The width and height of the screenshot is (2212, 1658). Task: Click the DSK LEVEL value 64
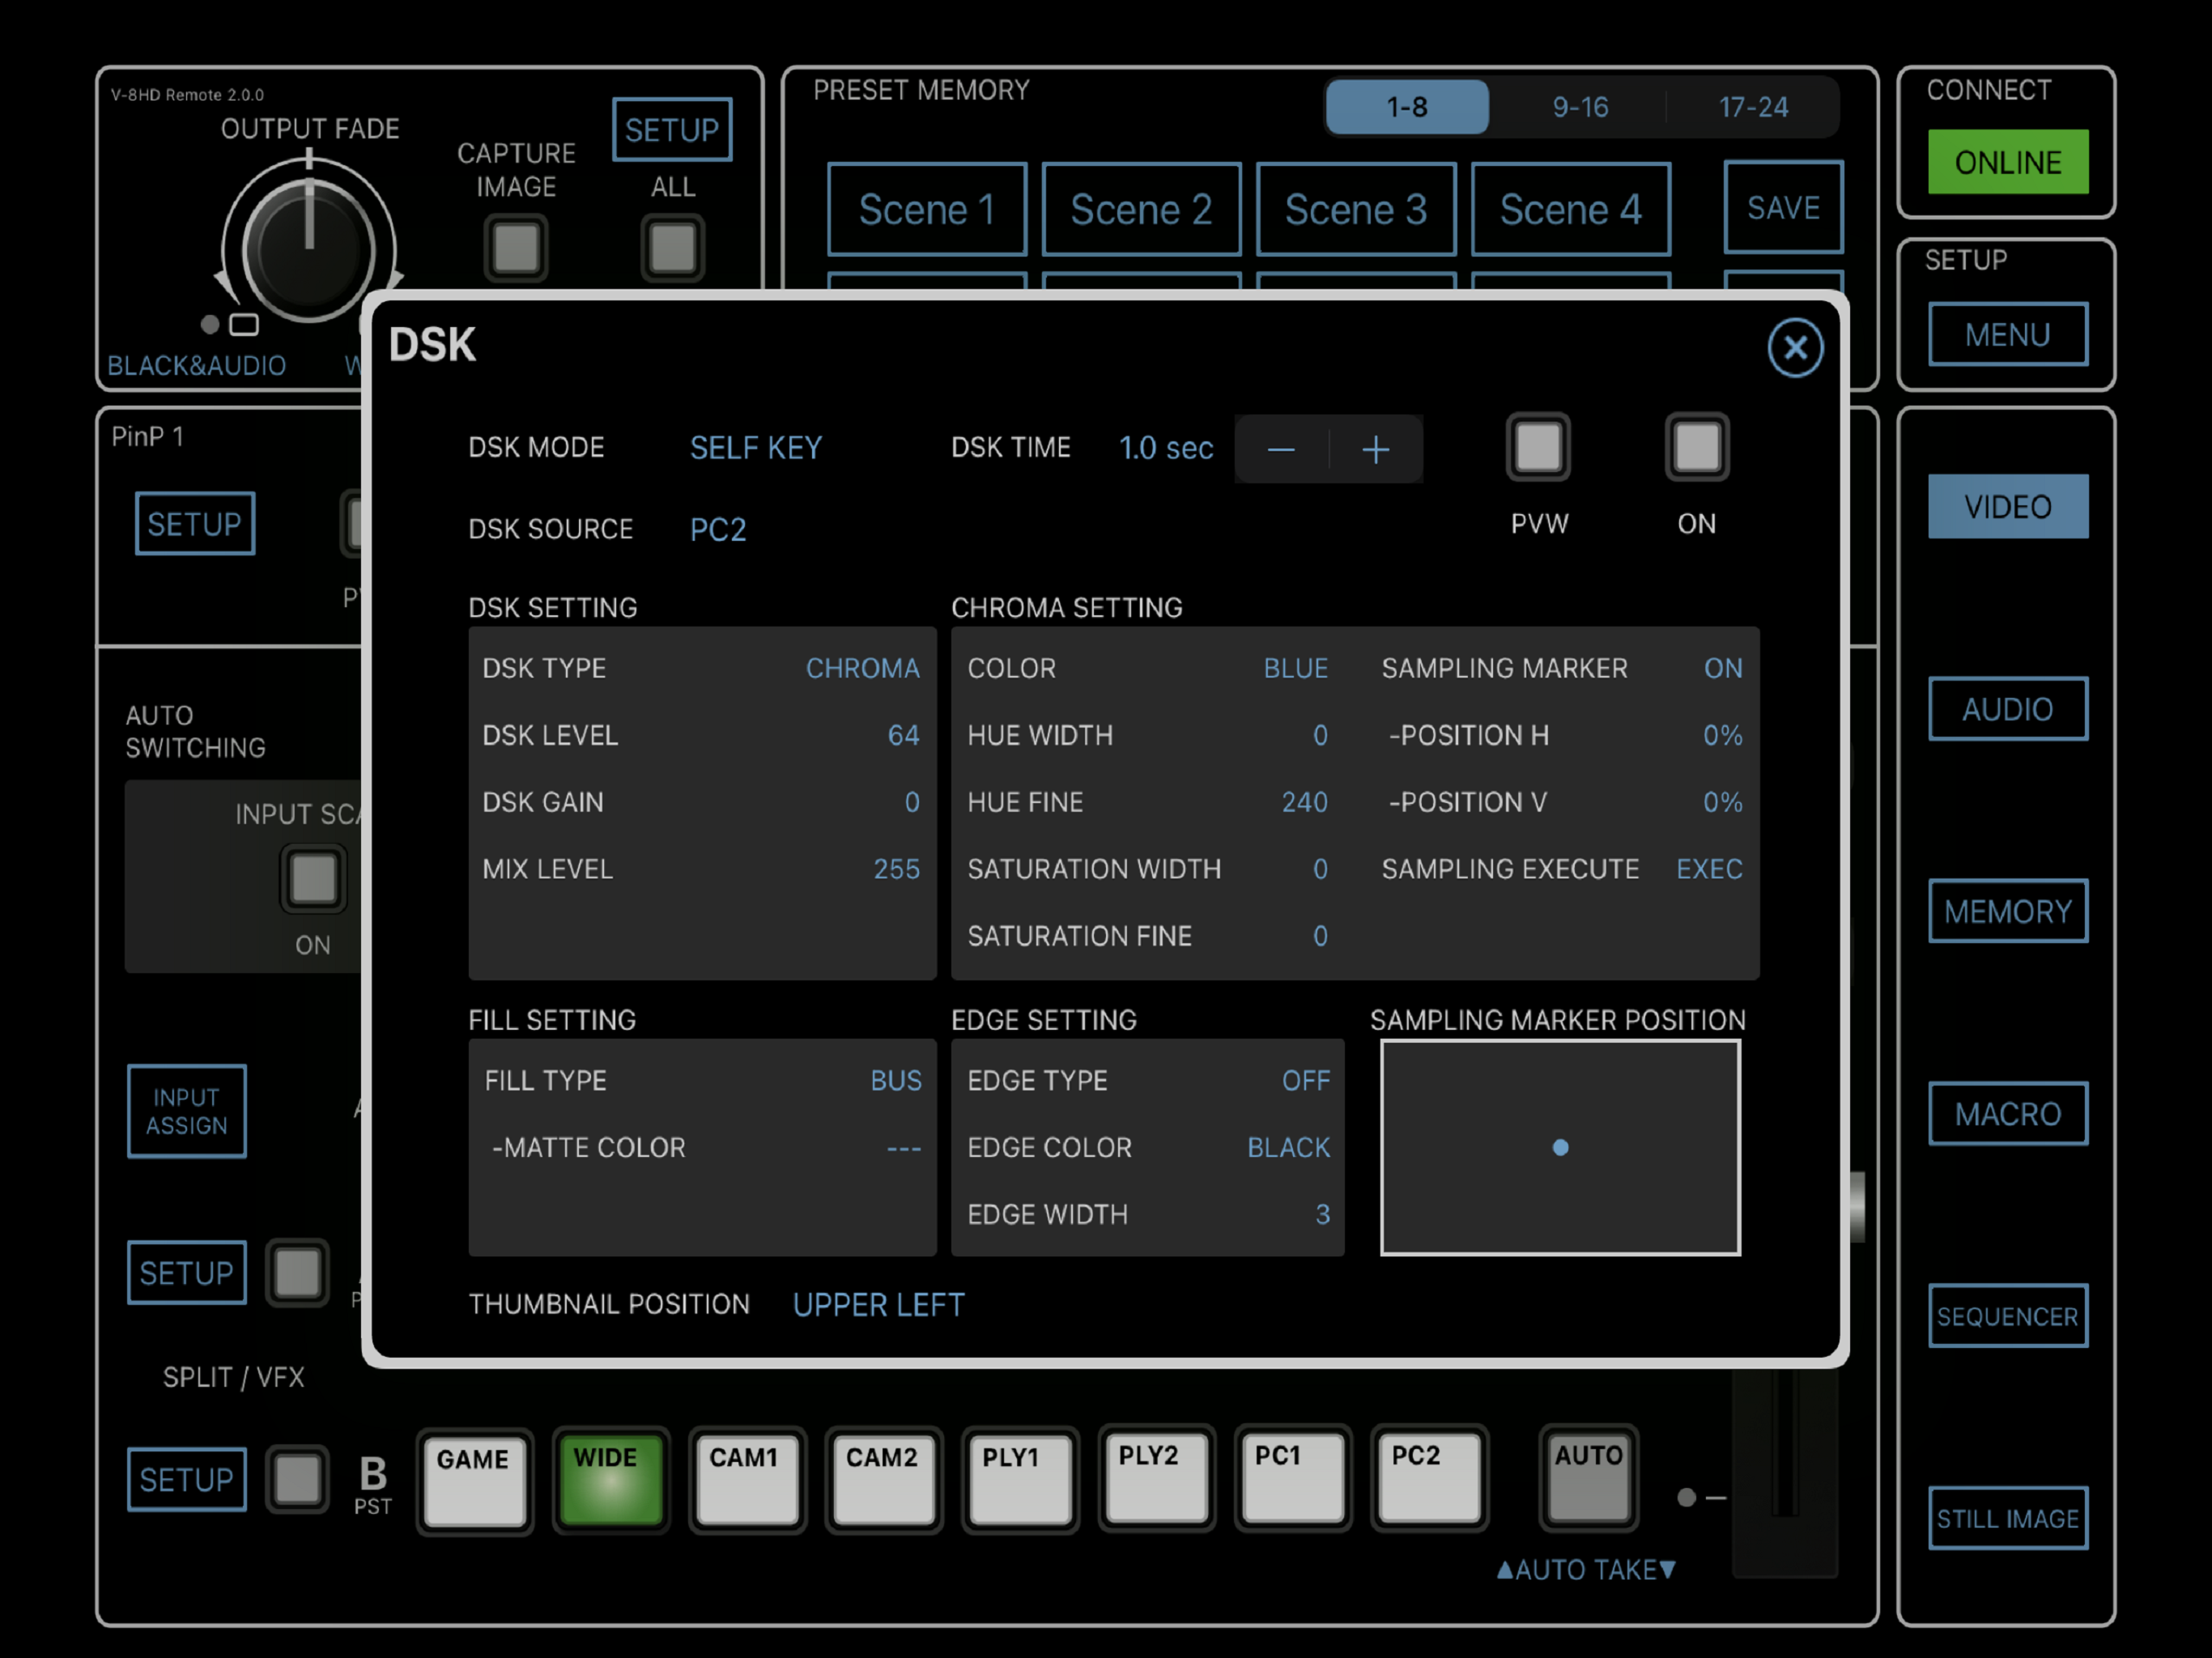(903, 735)
